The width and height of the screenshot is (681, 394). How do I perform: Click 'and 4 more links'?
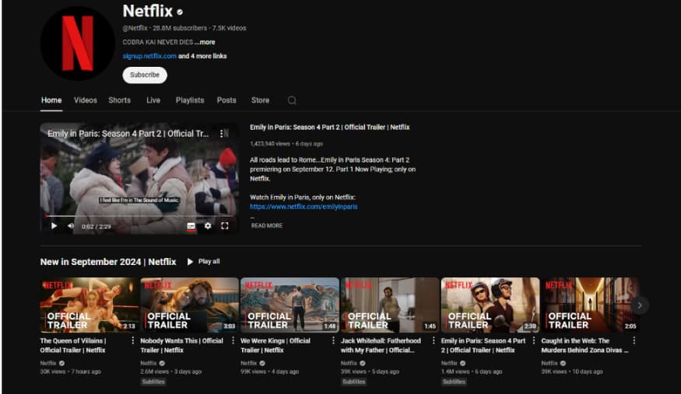202,56
